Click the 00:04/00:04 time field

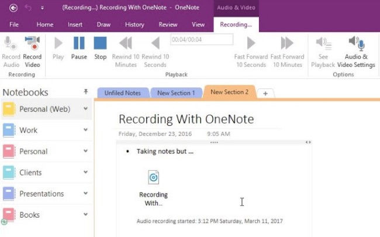(202, 39)
